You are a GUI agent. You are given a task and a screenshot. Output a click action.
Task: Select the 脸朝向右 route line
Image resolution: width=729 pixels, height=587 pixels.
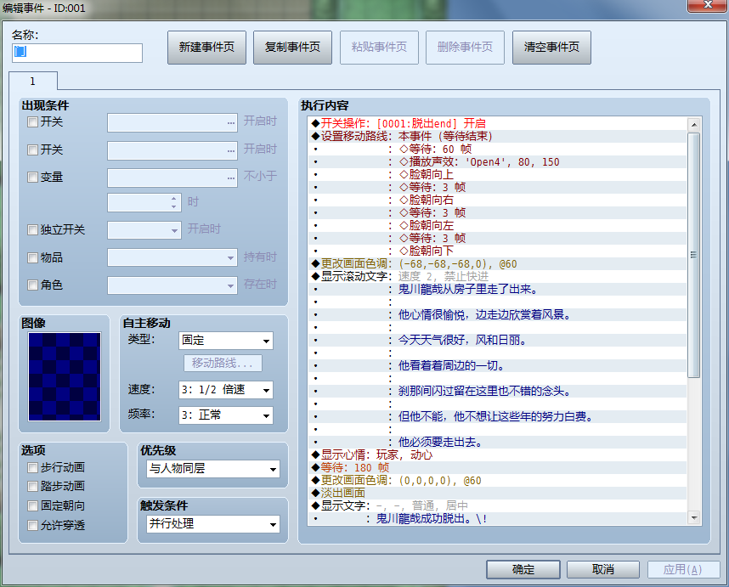(497, 200)
